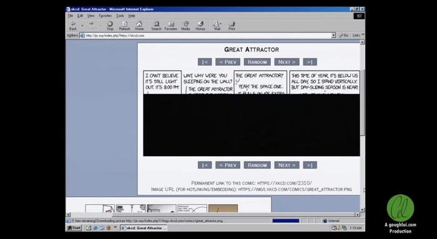
Task: Click the vertical scrollbar down arrow
Action: [x=362, y=210]
